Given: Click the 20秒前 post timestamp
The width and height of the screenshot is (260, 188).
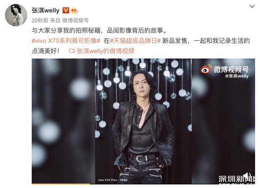Looking at the screenshot, I should [x=40, y=21].
